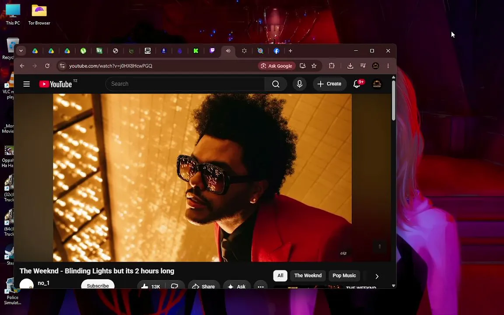The height and width of the screenshot is (315, 504).
Task: View site information icon in address bar
Action: point(63,66)
